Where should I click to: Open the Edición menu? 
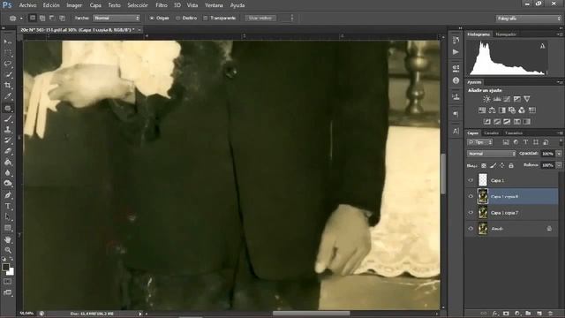[51, 5]
